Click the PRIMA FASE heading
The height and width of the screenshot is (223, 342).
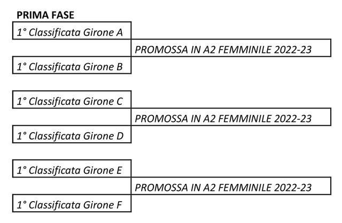(45, 15)
